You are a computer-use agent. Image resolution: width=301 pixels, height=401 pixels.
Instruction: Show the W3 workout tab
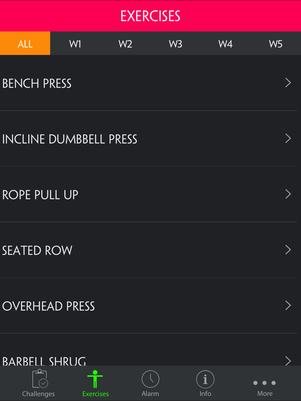pyautogui.click(x=175, y=44)
